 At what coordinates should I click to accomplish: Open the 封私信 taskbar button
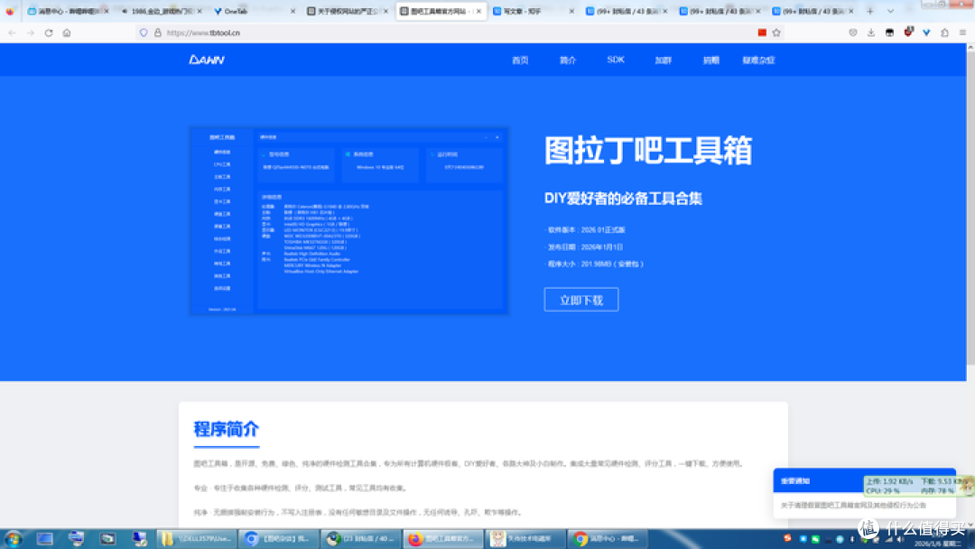point(360,538)
